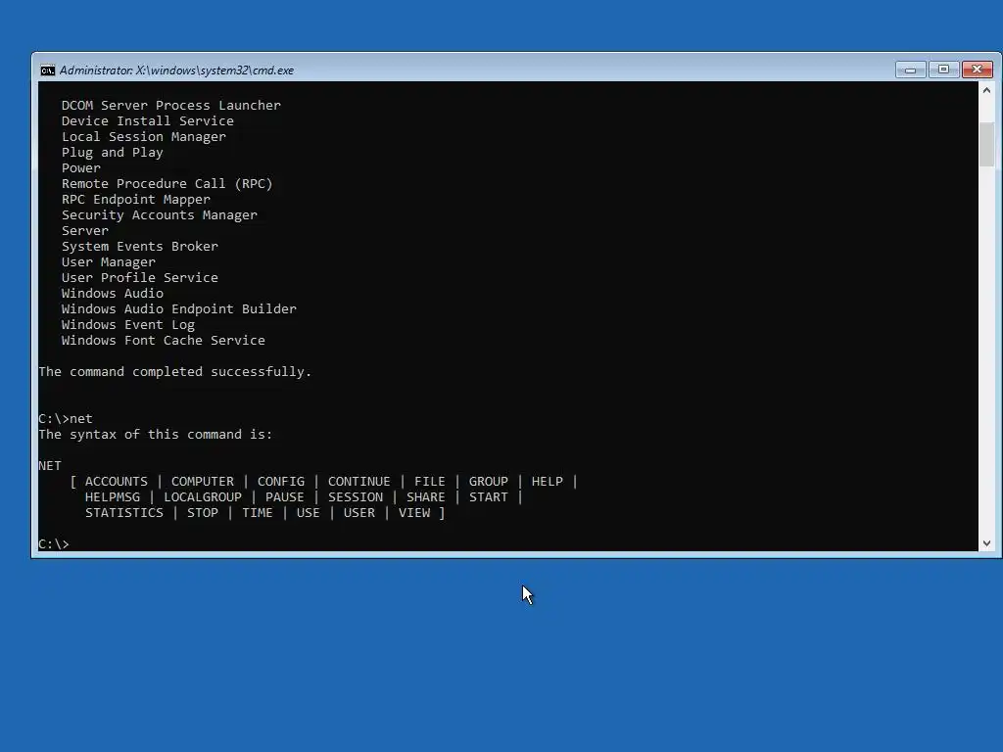The width and height of the screenshot is (1003, 752).
Task: Click the scrollbar down arrow
Action: point(986,542)
